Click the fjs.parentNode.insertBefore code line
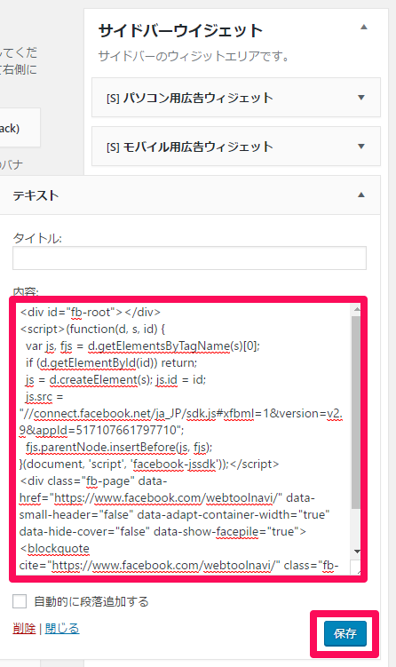The height and width of the screenshot is (667, 396). tap(119, 447)
